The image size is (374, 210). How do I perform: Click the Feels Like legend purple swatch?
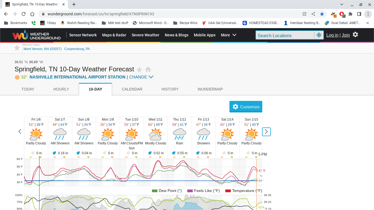pos(190,191)
